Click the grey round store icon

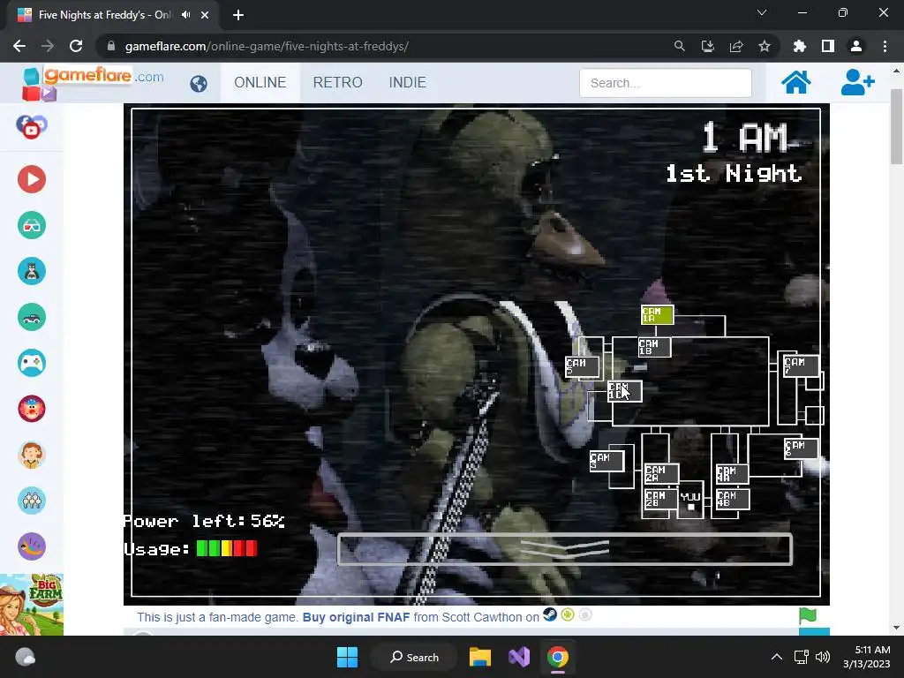[x=585, y=615]
